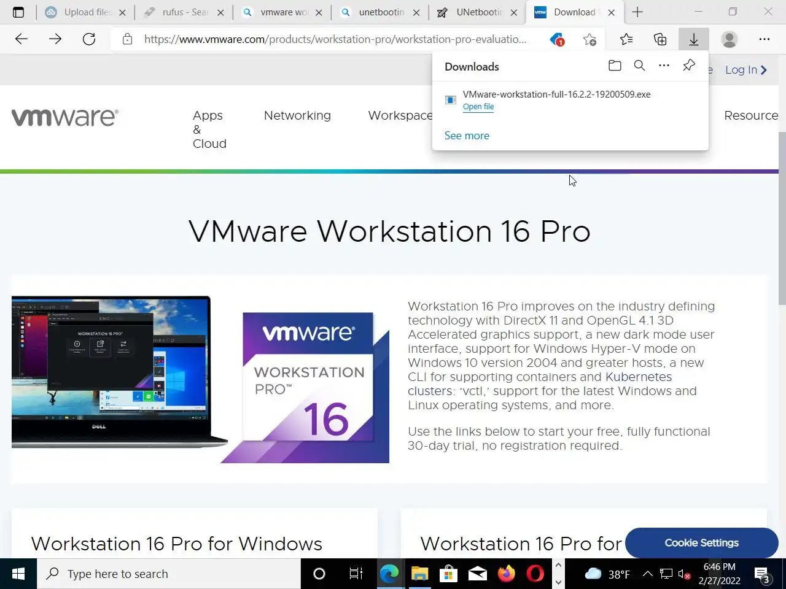Open the Favorites list
The image size is (786, 589).
point(626,39)
